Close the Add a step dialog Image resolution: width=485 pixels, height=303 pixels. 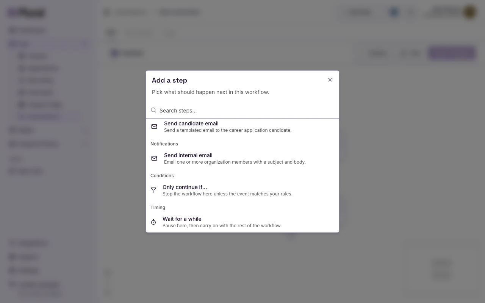330,80
